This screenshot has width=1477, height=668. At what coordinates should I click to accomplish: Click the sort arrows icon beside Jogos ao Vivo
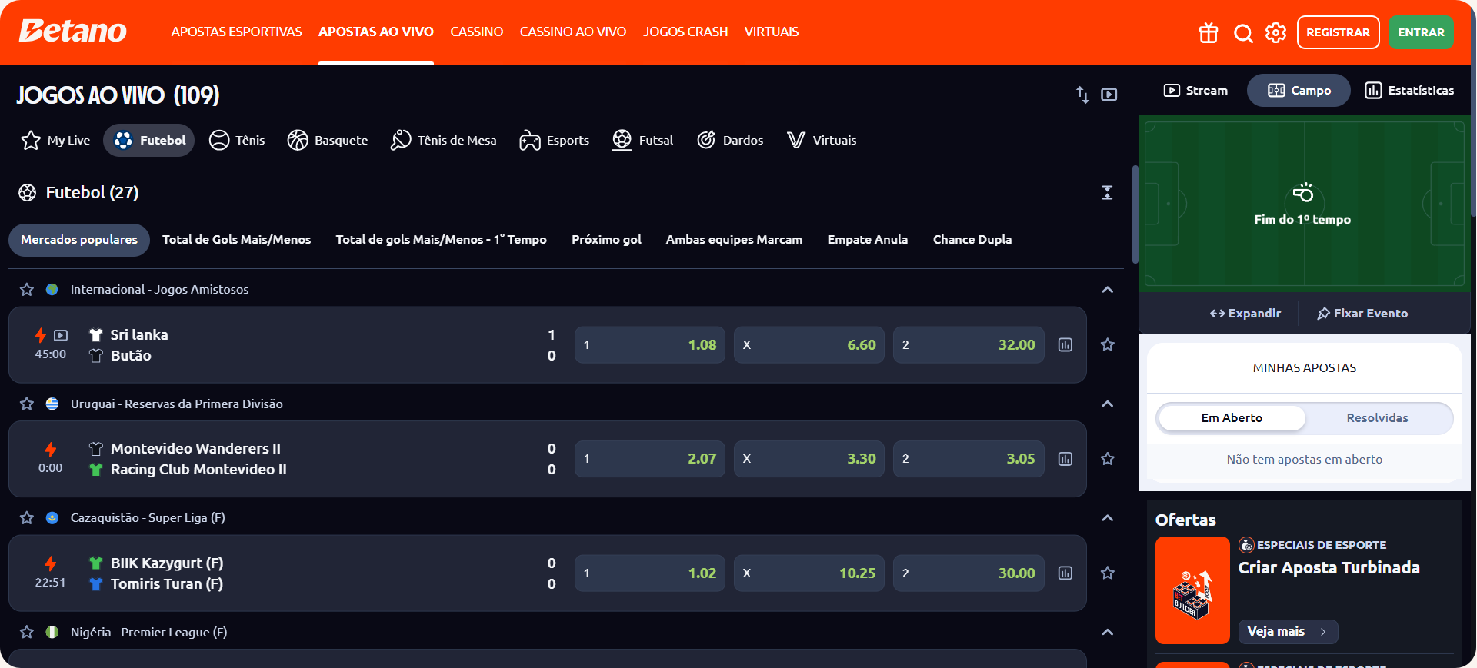(x=1082, y=94)
